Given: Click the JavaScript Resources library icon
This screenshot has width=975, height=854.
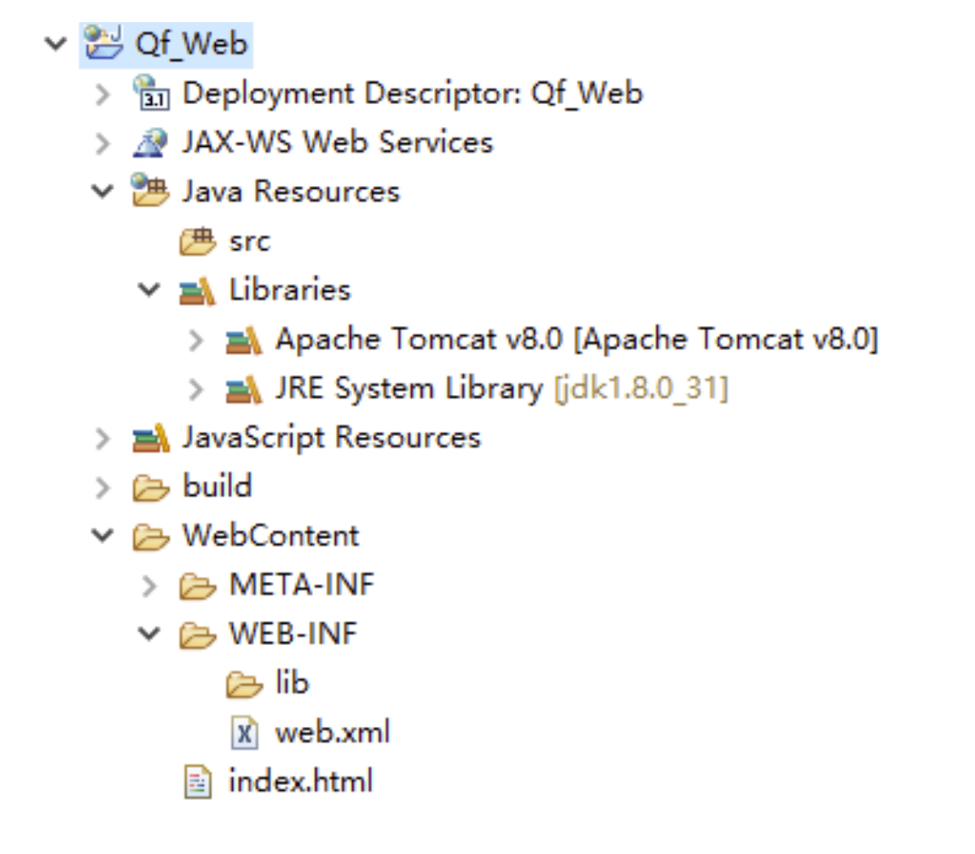Looking at the screenshot, I should [150, 438].
